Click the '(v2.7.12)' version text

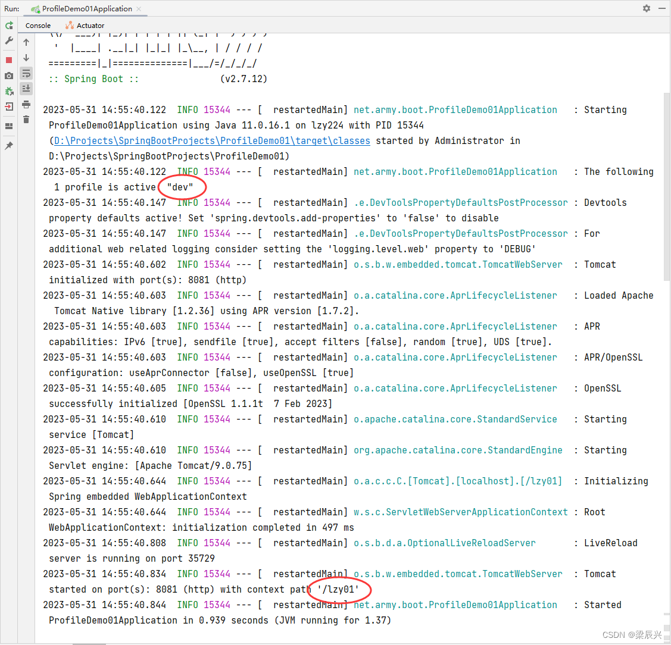244,79
